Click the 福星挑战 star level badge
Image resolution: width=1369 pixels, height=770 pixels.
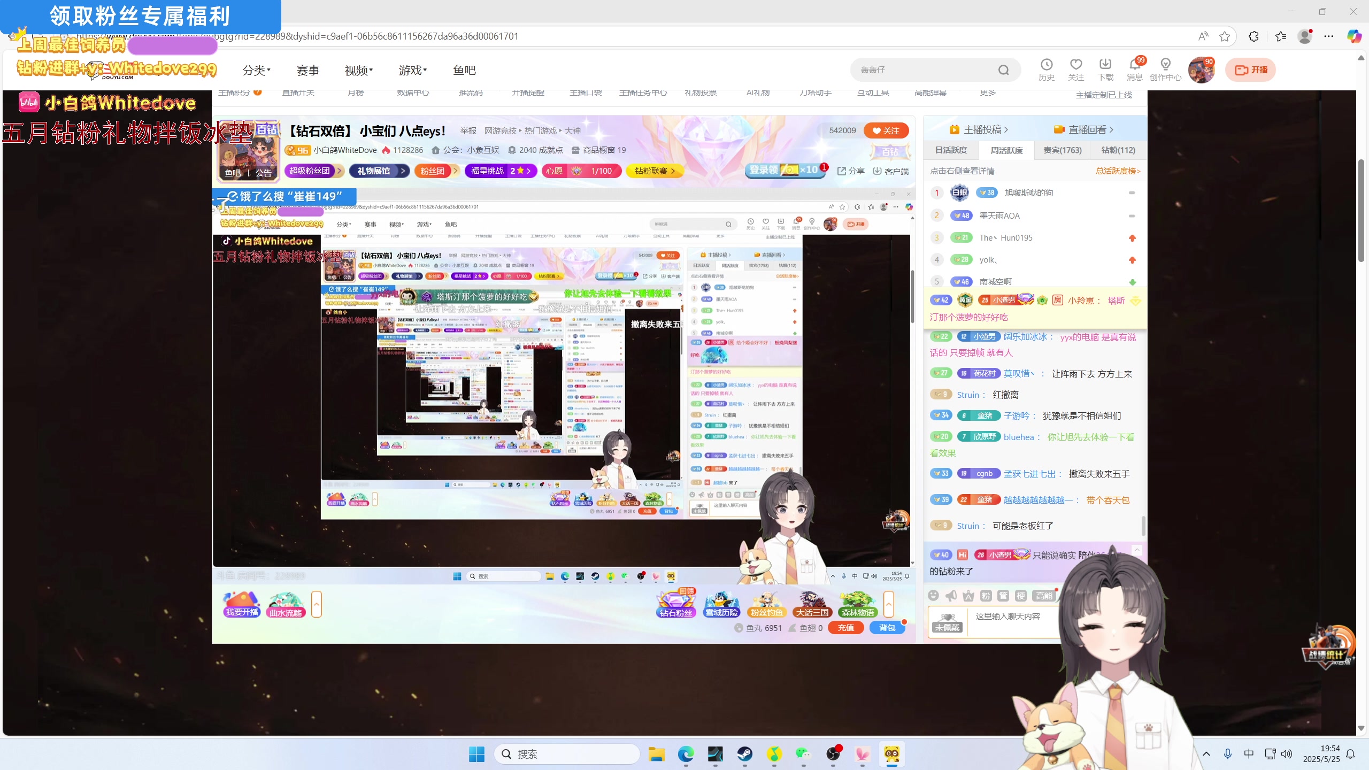point(500,171)
